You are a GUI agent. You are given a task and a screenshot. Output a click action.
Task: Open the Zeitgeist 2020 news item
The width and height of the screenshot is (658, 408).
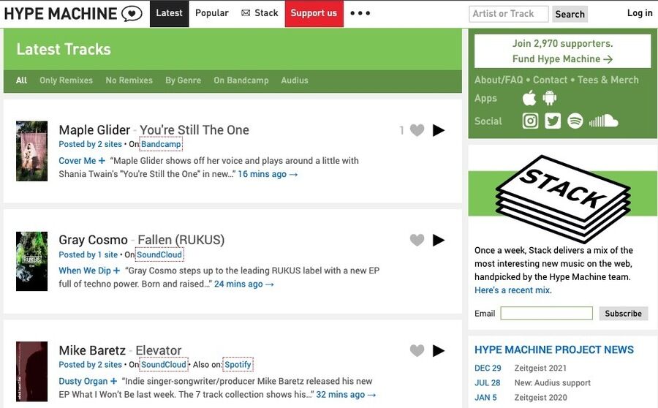(540, 398)
